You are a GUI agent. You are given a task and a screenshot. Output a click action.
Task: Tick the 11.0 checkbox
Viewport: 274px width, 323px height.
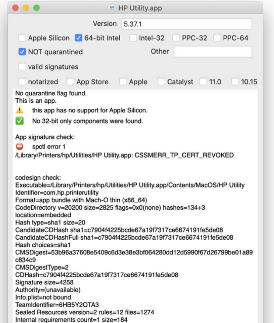click(x=203, y=82)
